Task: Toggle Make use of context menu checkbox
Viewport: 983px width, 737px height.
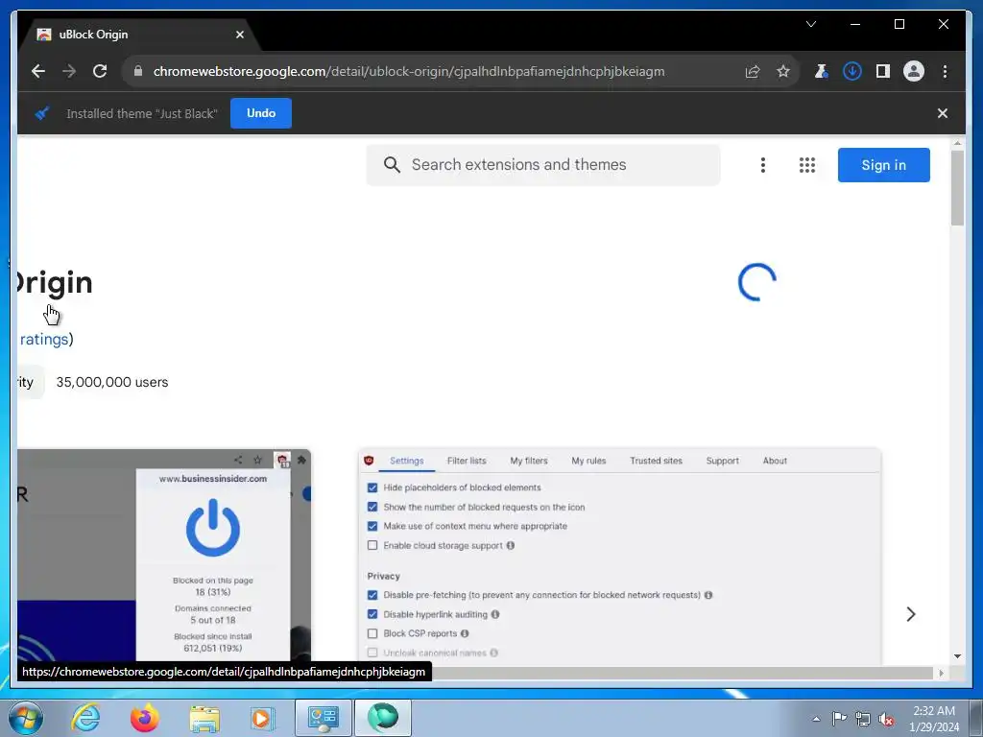Action: (372, 527)
